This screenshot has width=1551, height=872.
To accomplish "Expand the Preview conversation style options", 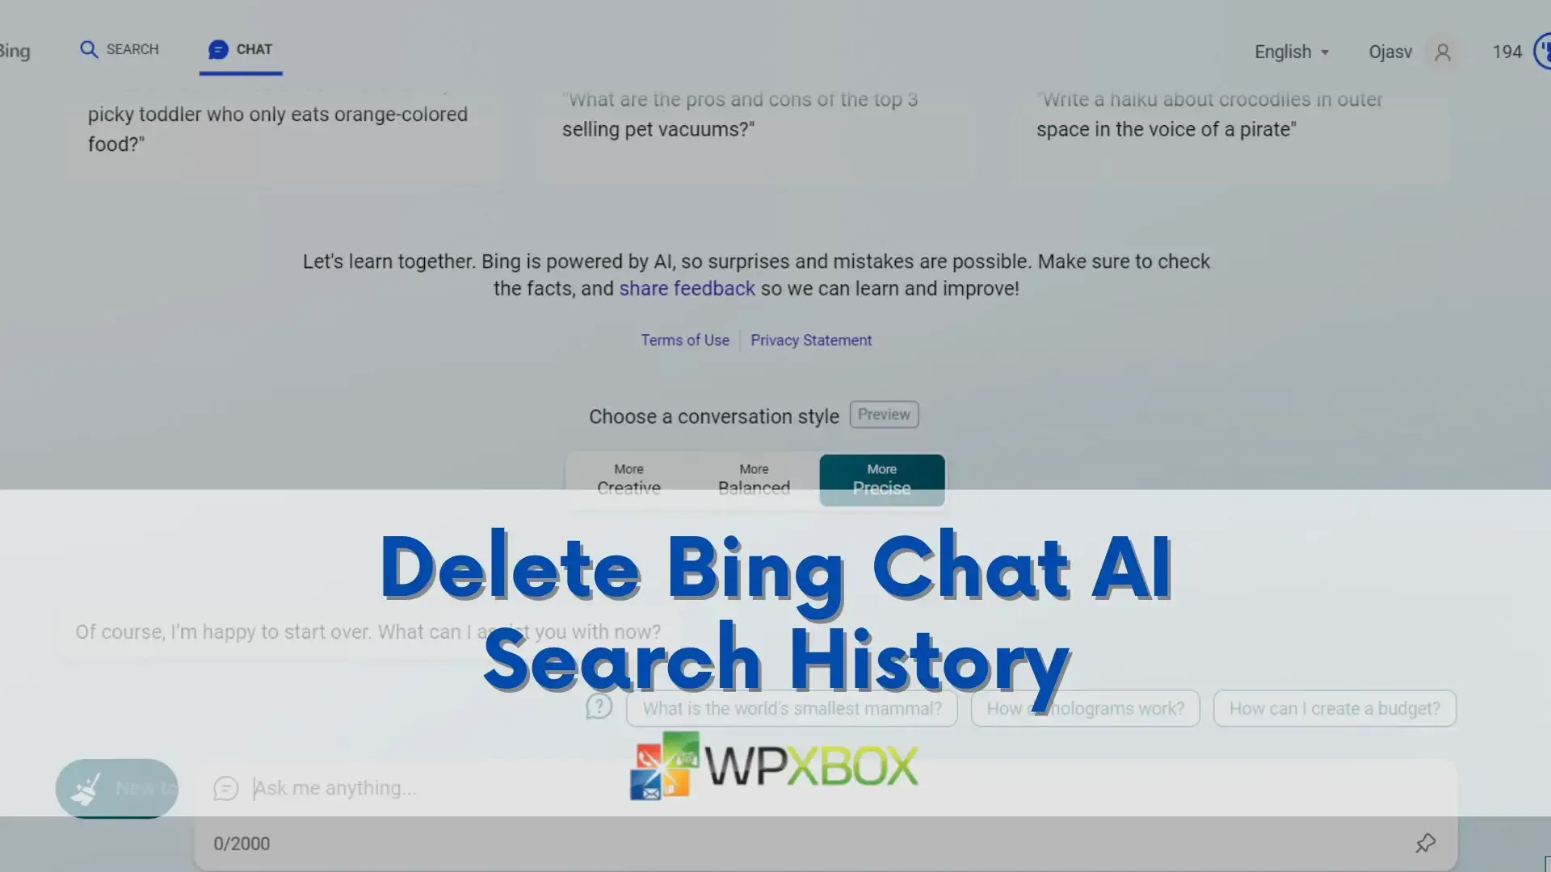I will (x=885, y=415).
